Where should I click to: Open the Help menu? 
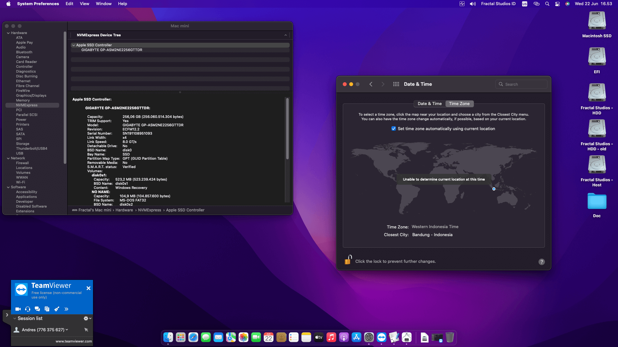pos(122,4)
